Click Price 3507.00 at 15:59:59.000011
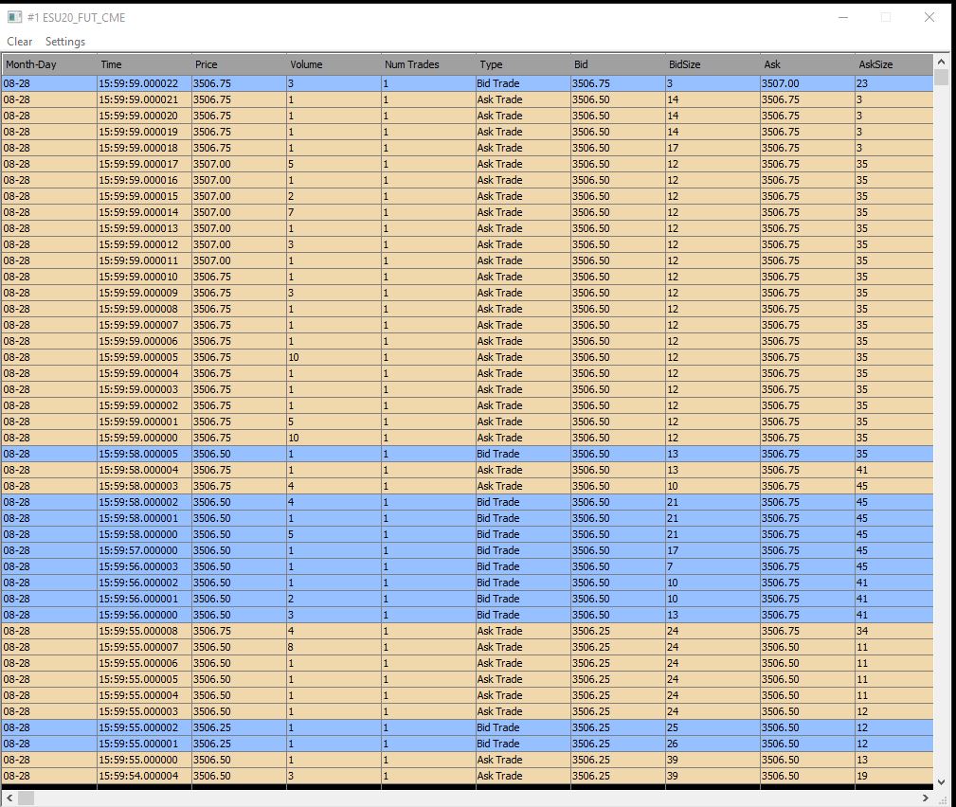 pos(239,260)
